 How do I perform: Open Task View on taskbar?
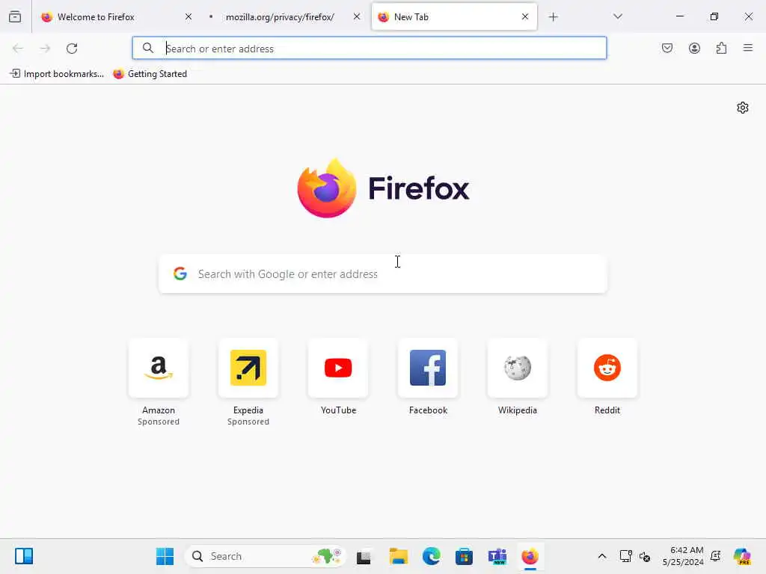[x=364, y=556]
